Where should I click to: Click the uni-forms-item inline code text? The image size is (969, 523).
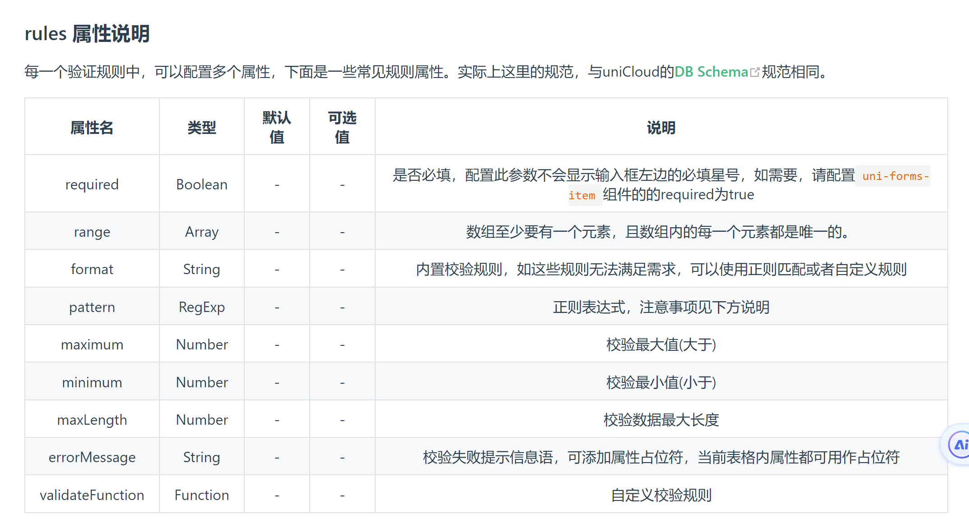895,176
